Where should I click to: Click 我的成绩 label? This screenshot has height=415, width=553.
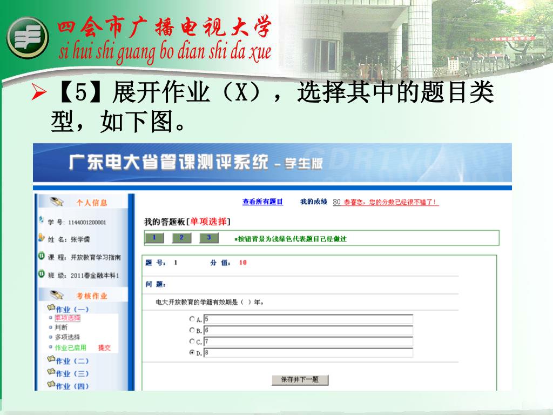pyautogui.click(x=314, y=202)
